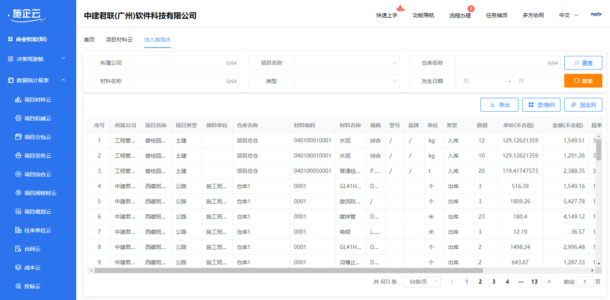The width and height of the screenshot is (610, 300).
Task: Open the 项目名称 dropdown
Action: (347, 63)
